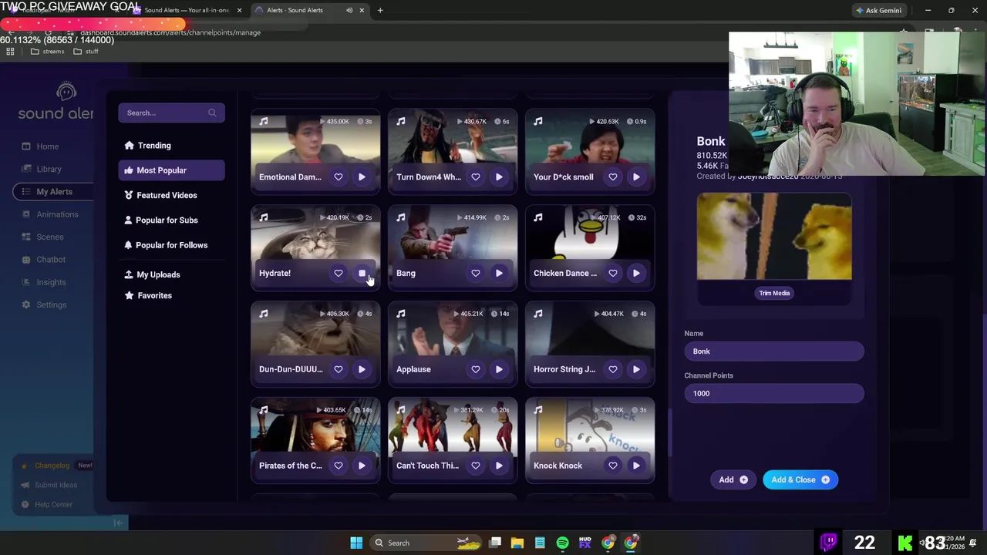Play the Knock Knock sound
This screenshot has width=987, height=555.
coord(636,466)
